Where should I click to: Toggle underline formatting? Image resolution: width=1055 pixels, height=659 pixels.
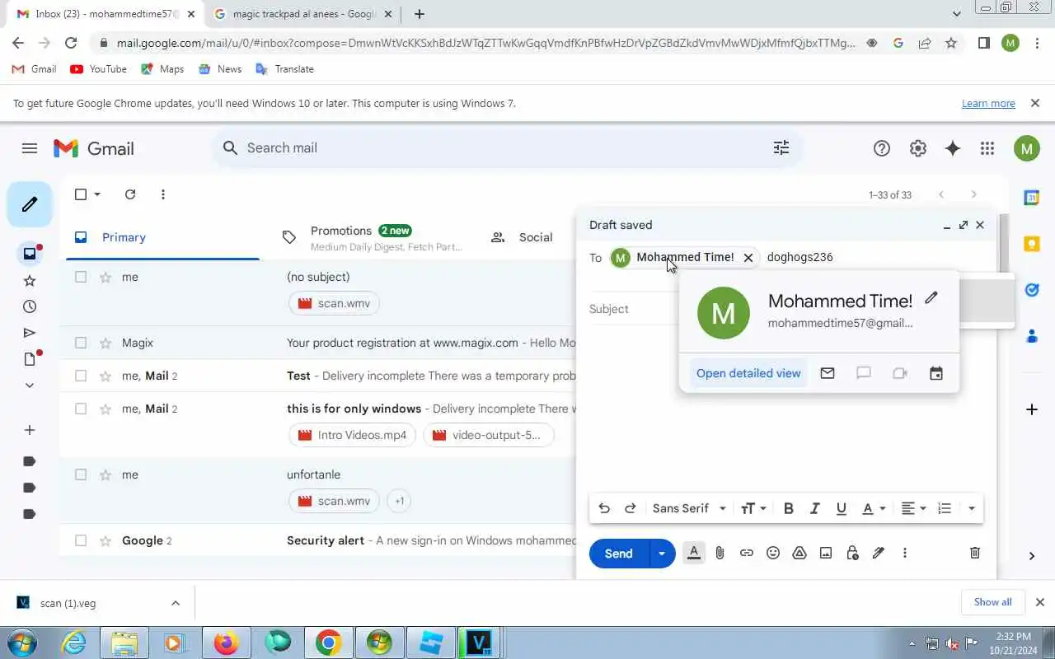(842, 508)
